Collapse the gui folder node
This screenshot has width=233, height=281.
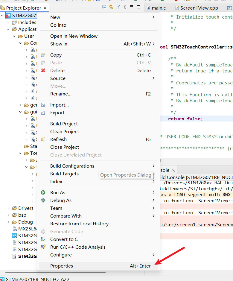click(x=20, y=112)
